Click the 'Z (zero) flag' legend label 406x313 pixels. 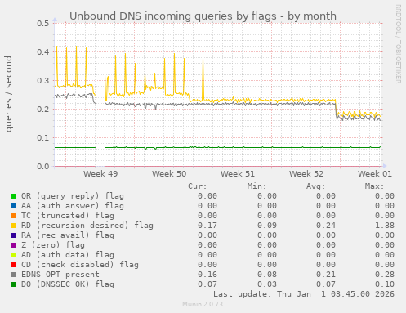click(53, 245)
